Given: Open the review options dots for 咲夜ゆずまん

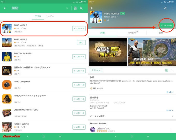Looking at the screenshot, I should (x=171, y=129).
